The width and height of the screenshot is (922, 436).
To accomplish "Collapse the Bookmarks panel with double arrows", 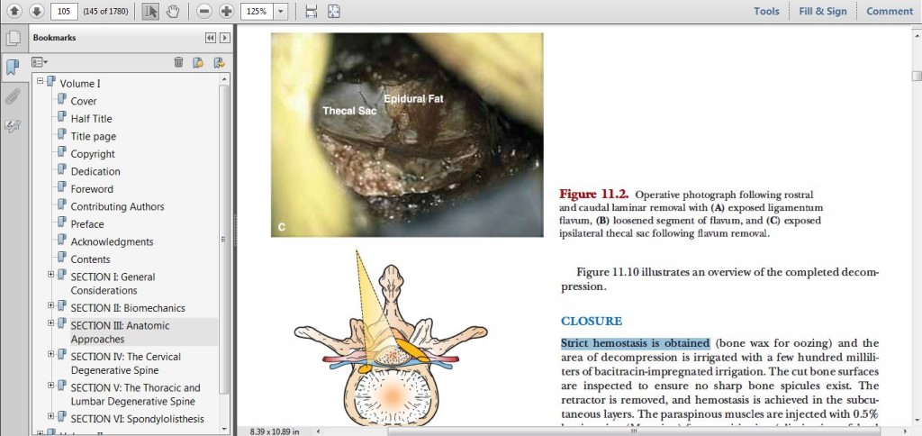I will pyautogui.click(x=211, y=38).
